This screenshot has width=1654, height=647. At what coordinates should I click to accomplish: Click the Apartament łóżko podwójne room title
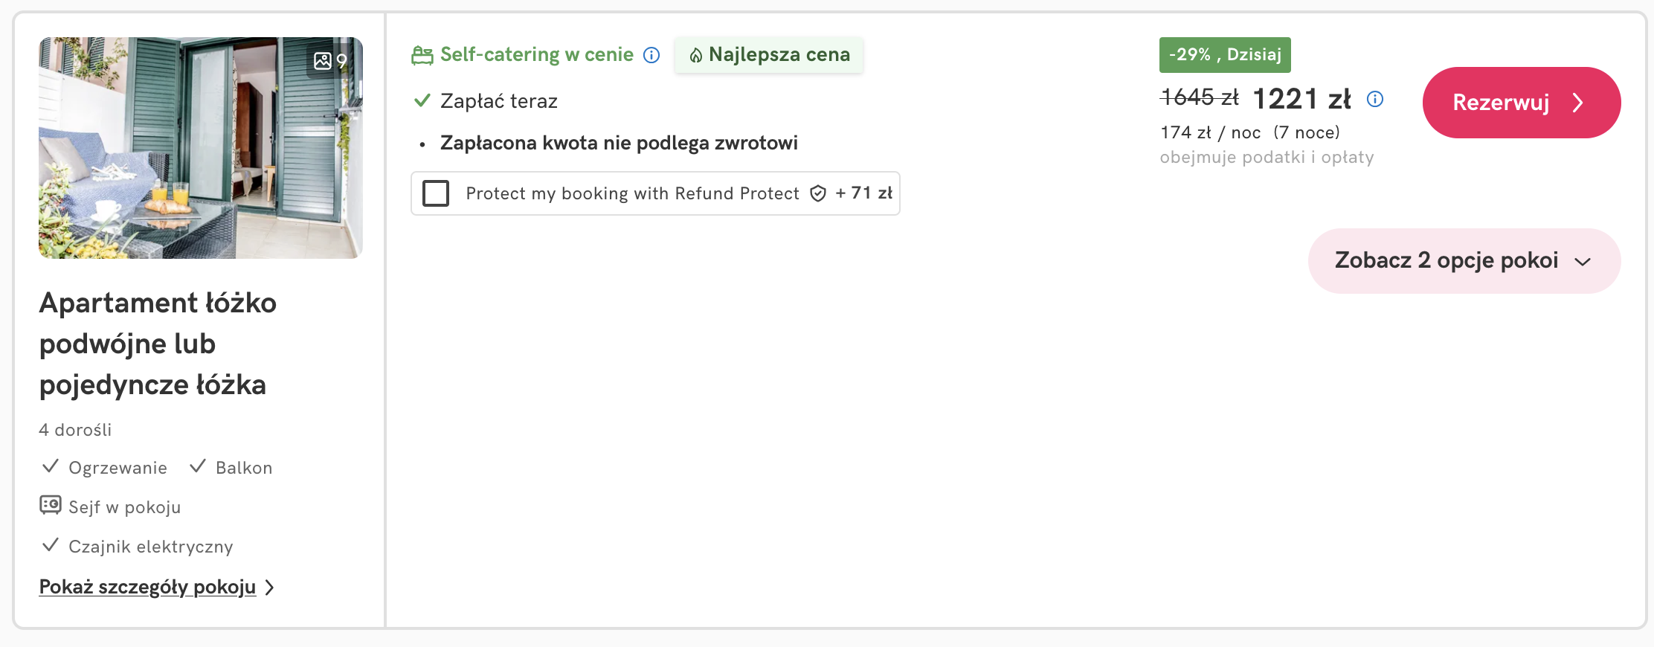(158, 344)
